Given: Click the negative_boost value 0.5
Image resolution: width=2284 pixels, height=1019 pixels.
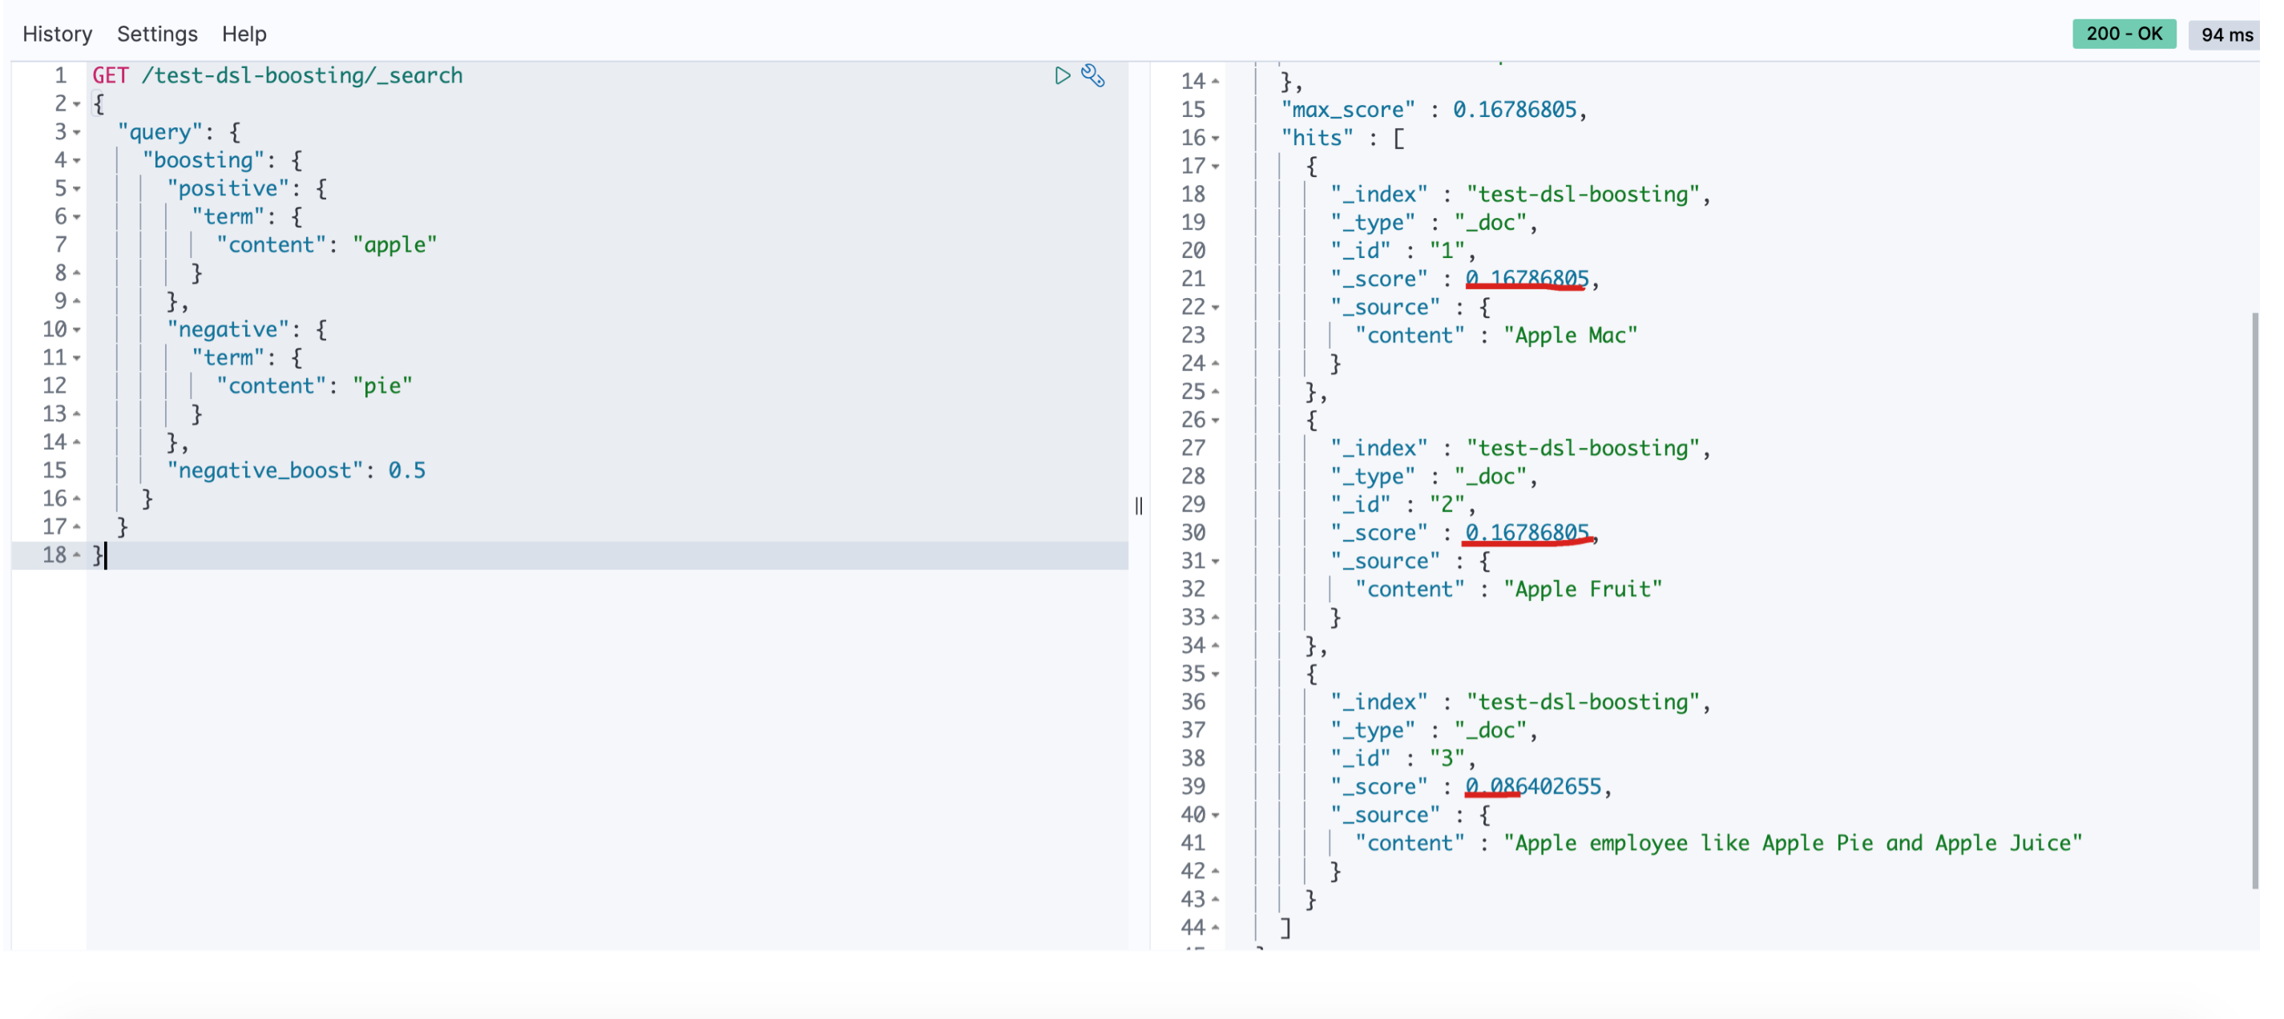Looking at the screenshot, I should tap(407, 470).
